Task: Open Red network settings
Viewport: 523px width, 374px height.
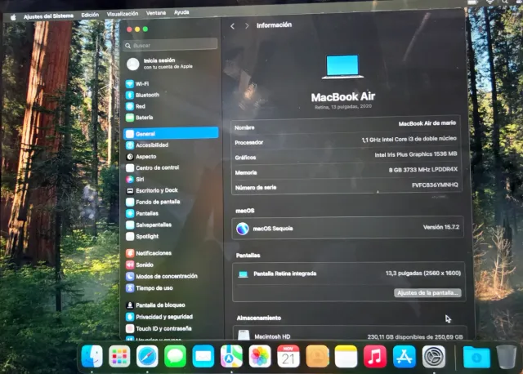Action: (136, 106)
